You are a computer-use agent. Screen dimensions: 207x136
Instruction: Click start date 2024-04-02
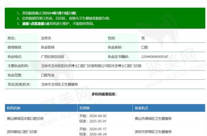click(98, 116)
